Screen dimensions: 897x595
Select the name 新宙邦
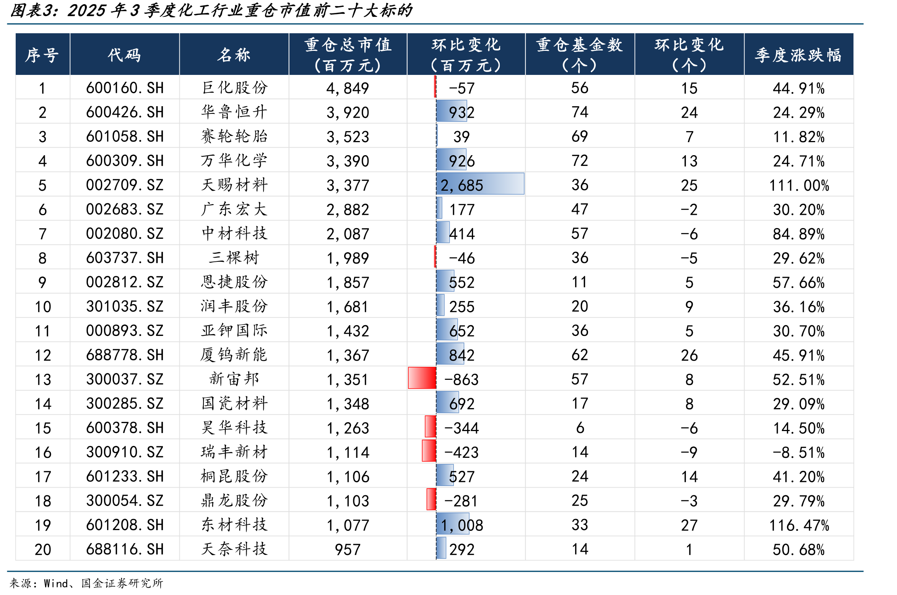[x=234, y=379]
